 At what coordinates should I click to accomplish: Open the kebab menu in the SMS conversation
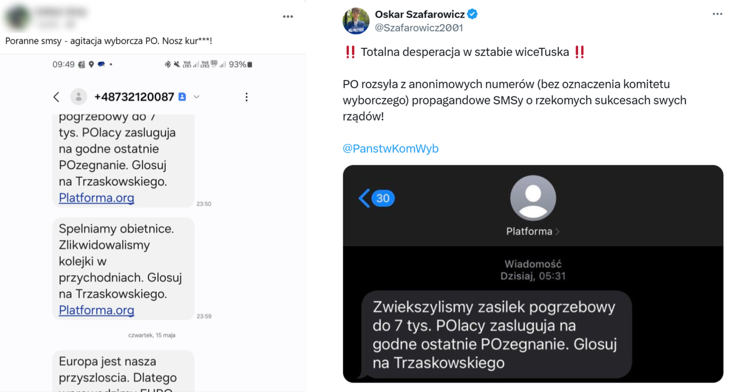tap(246, 97)
